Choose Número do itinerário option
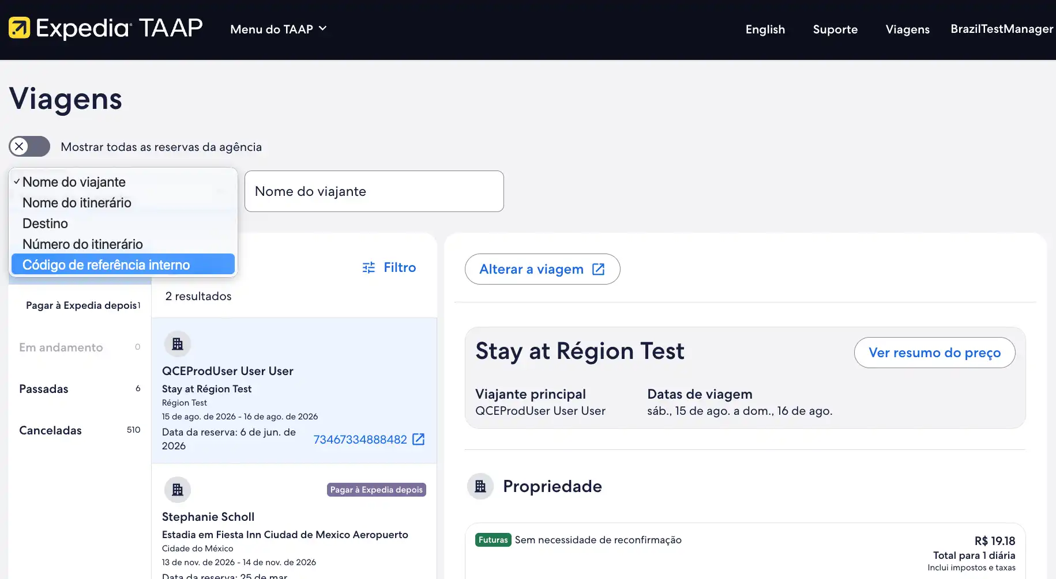Screen dimensions: 1056x579 point(123,244)
